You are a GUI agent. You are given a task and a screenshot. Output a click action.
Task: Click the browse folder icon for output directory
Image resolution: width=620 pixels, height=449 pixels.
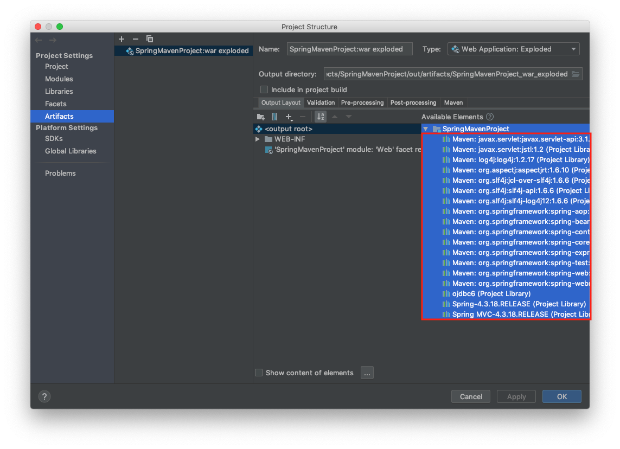tap(576, 74)
